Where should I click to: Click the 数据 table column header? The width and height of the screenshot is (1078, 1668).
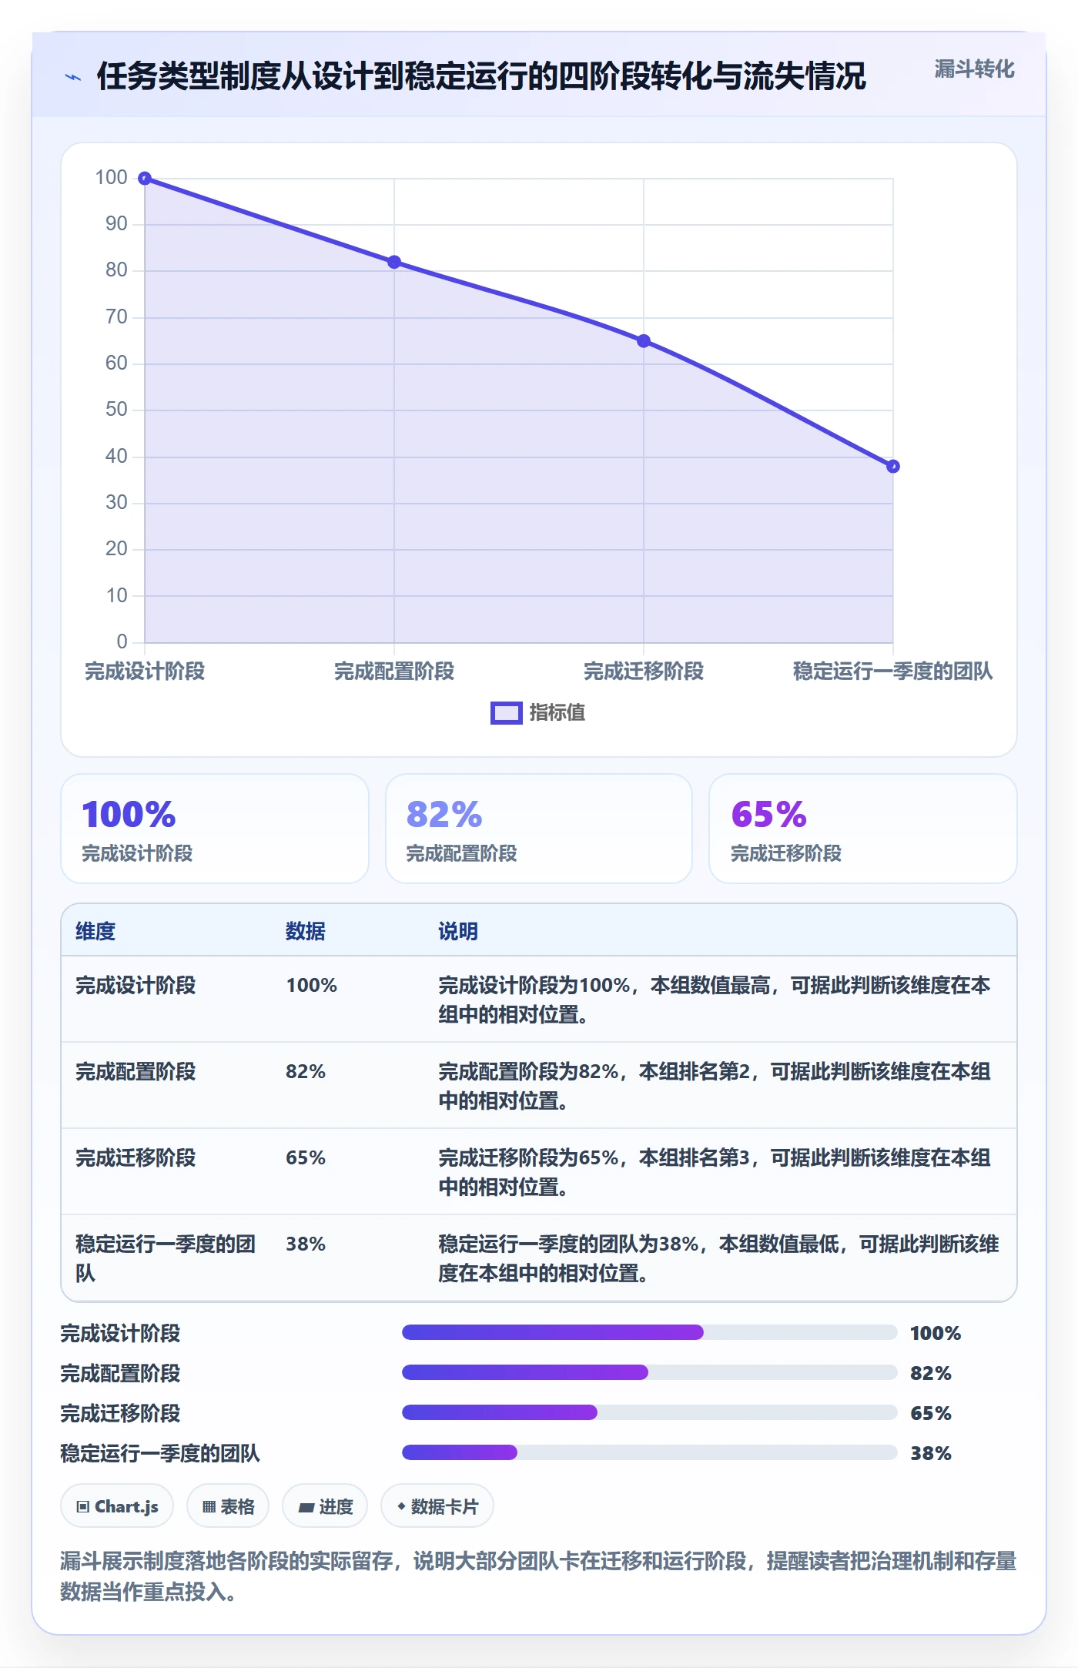(x=306, y=932)
